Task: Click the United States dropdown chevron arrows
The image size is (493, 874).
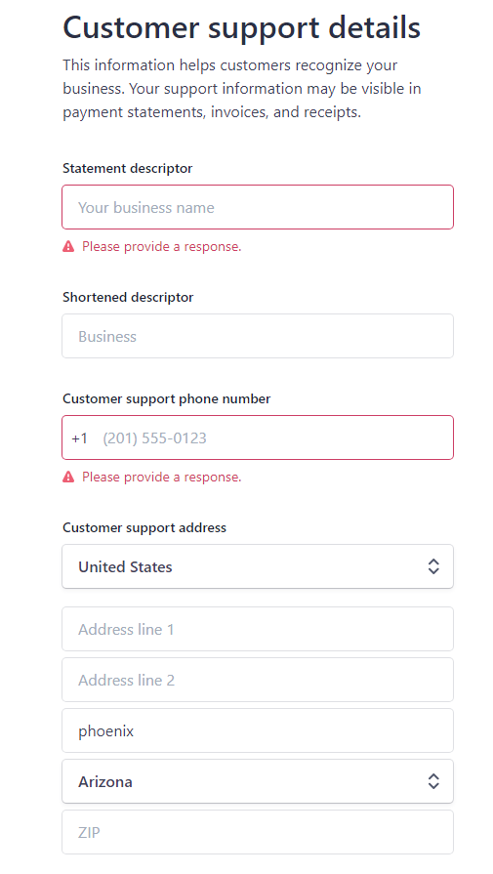Action: (x=433, y=566)
